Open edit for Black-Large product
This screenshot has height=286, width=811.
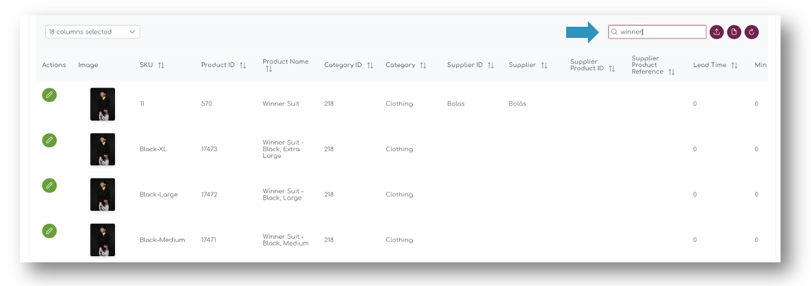click(49, 185)
